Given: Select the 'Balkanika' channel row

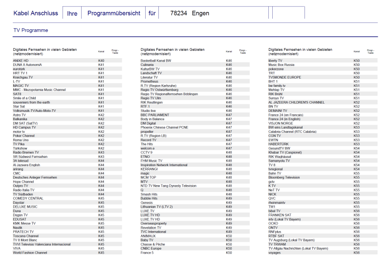Looking at the screenshot, I should [67, 119].
